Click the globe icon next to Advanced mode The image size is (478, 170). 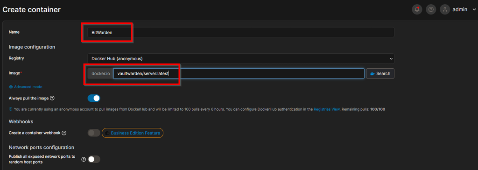coord(11,87)
